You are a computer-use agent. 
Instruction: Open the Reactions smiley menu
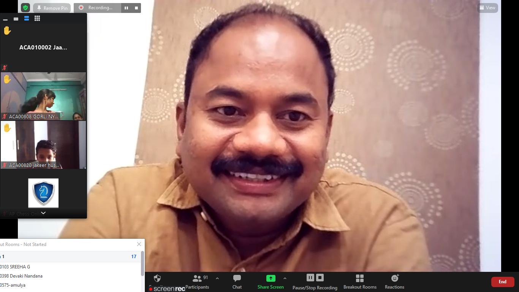click(394, 282)
